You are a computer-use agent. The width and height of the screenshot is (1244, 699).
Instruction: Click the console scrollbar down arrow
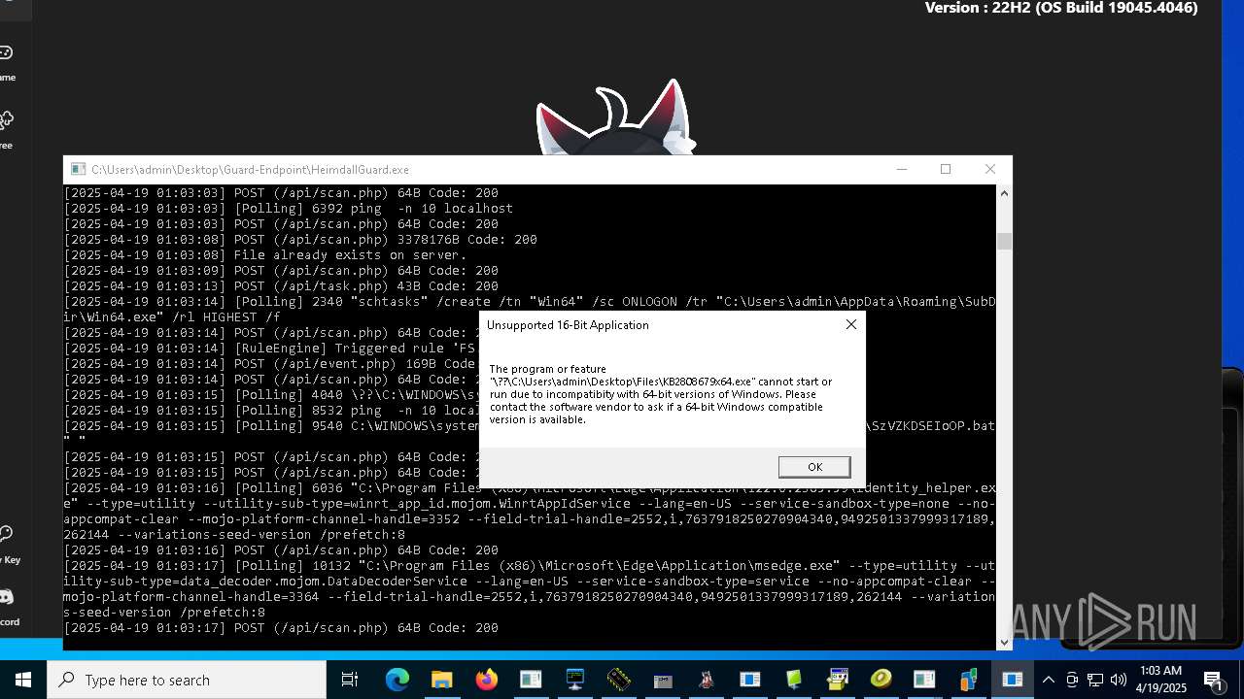(1004, 642)
